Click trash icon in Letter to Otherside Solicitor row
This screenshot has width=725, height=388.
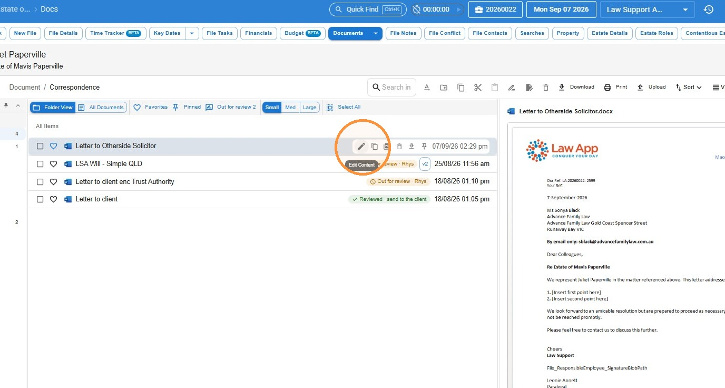tap(399, 146)
